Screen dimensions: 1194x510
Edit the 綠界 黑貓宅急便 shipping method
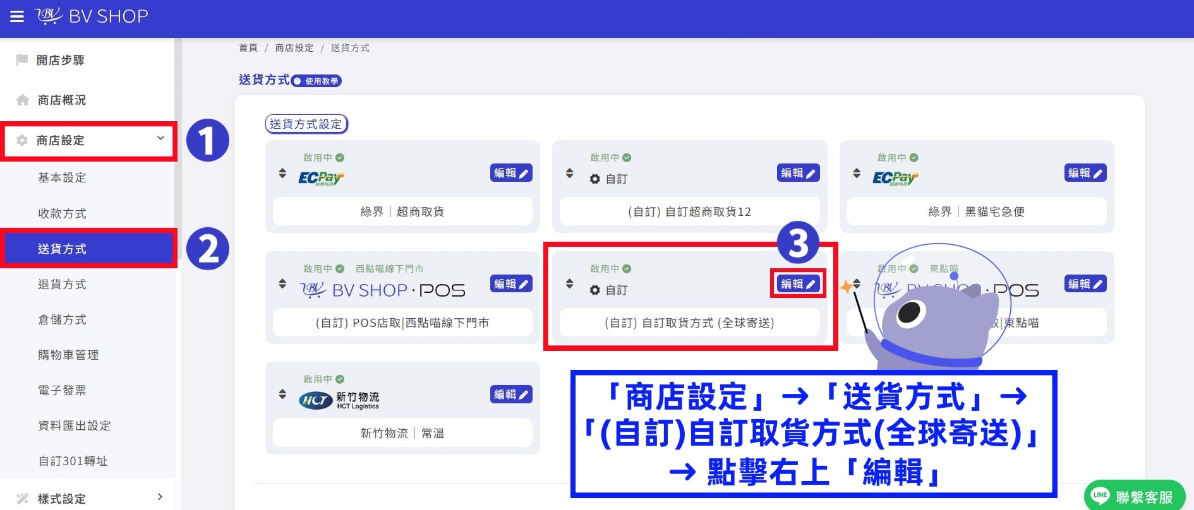(1085, 173)
